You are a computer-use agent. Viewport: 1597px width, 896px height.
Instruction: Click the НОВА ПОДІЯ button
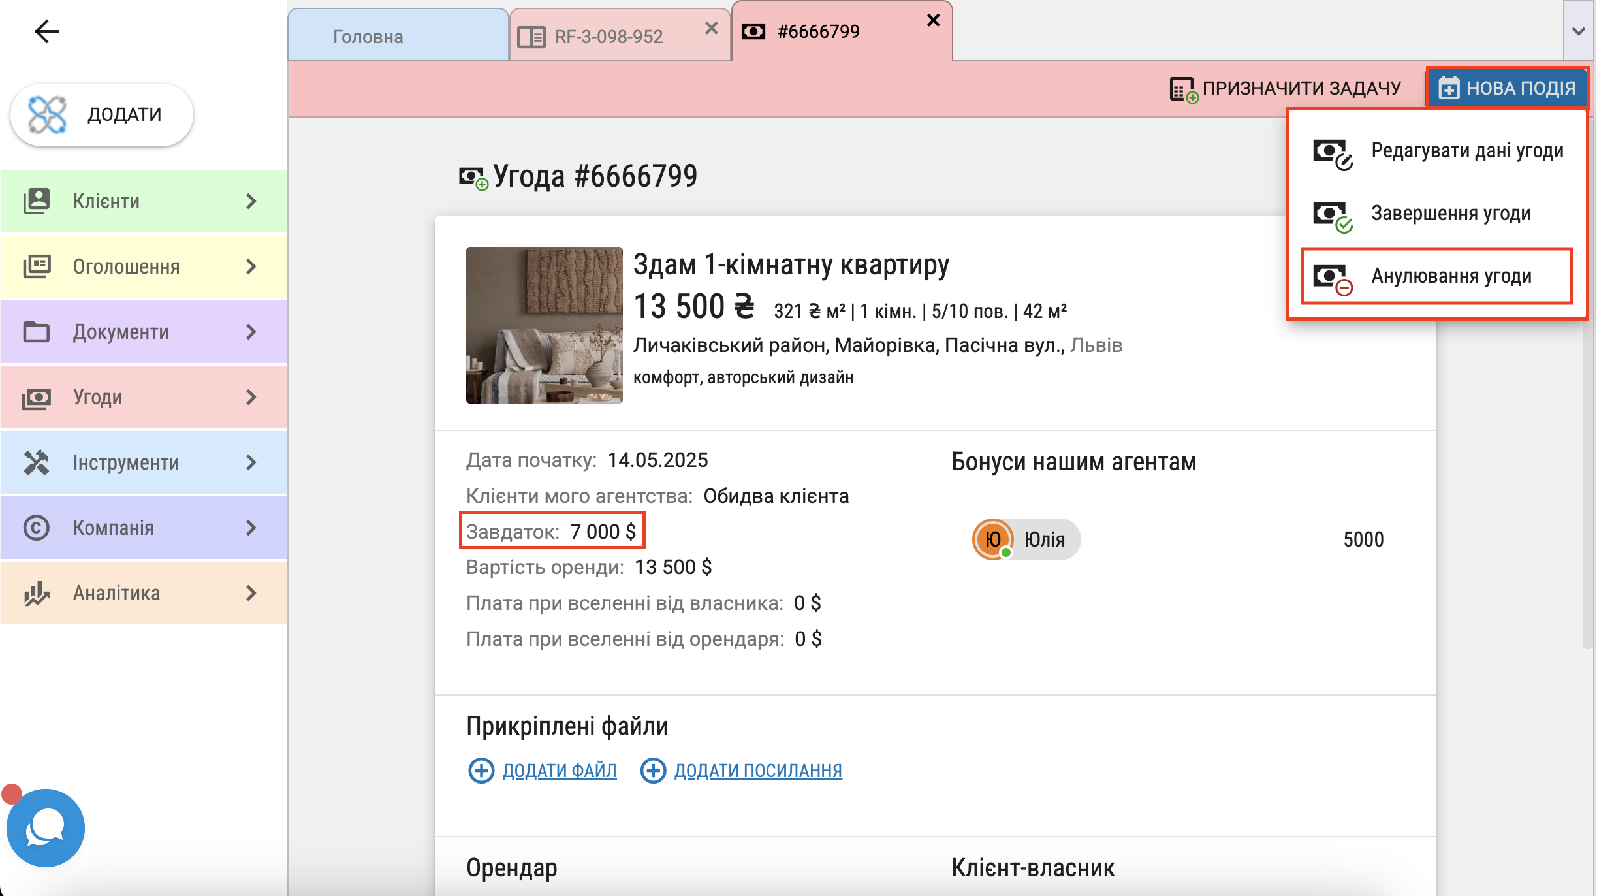(1508, 88)
